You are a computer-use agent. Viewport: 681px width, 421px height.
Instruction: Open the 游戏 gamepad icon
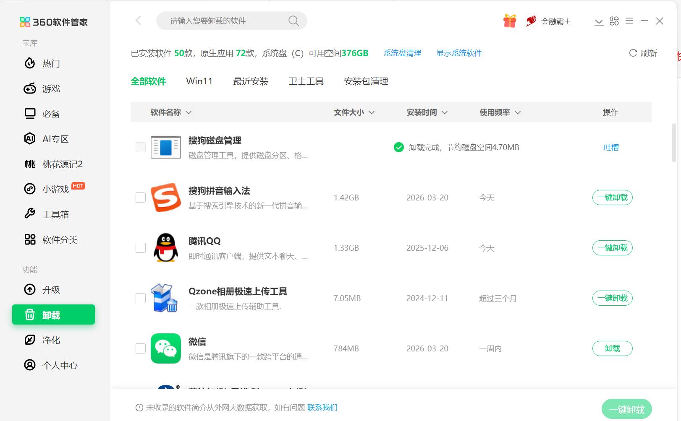[x=30, y=88]
